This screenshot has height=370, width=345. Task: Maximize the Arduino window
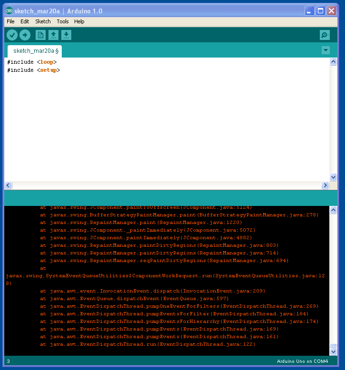[x=320, y=11]
